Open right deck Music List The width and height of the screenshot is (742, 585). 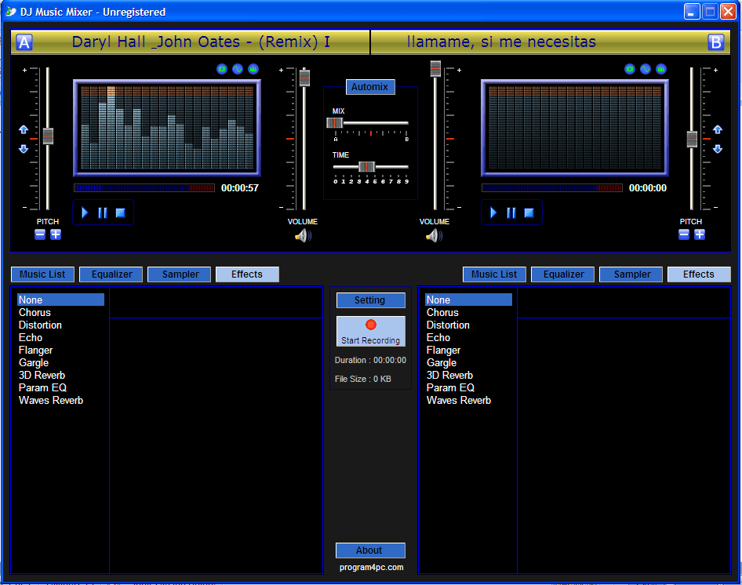pyautogui.click(x=493, y=274)
